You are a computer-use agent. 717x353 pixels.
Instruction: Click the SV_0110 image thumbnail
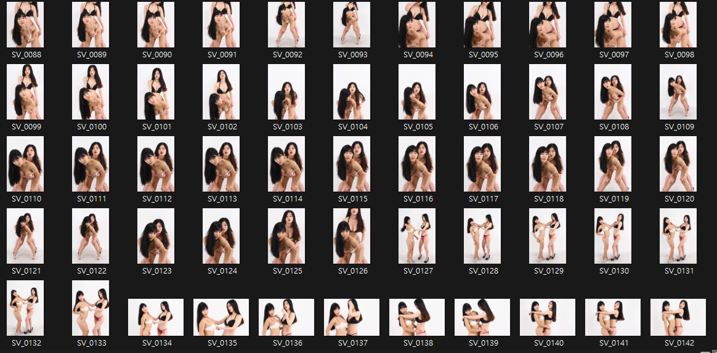25,164
